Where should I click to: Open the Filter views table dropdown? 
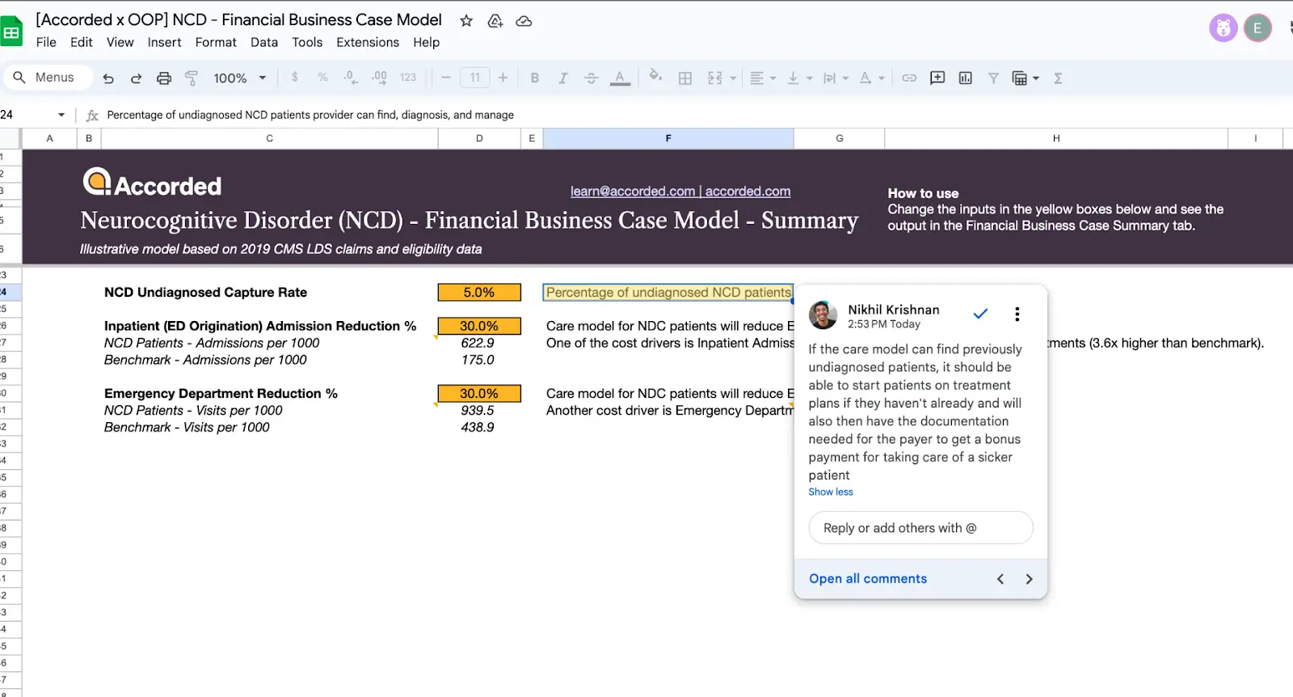pyautogui.click(x=1026, y=78)
